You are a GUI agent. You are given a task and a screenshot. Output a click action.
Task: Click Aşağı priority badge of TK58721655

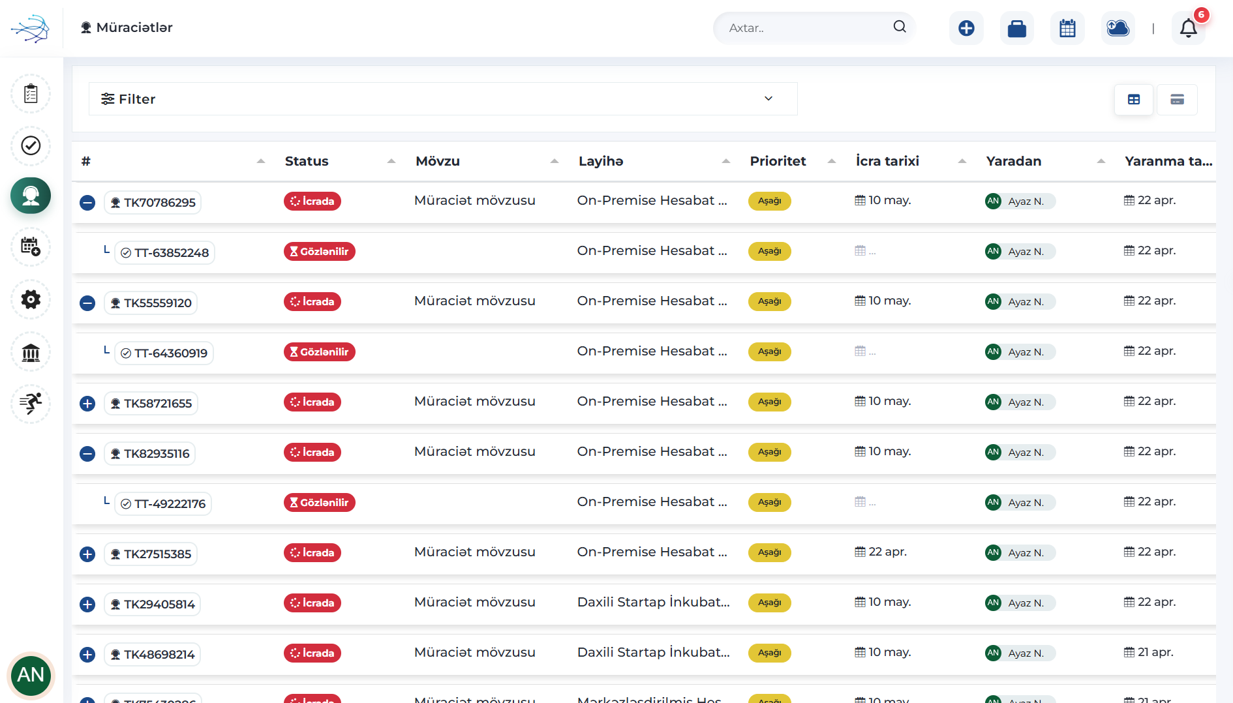770,402
